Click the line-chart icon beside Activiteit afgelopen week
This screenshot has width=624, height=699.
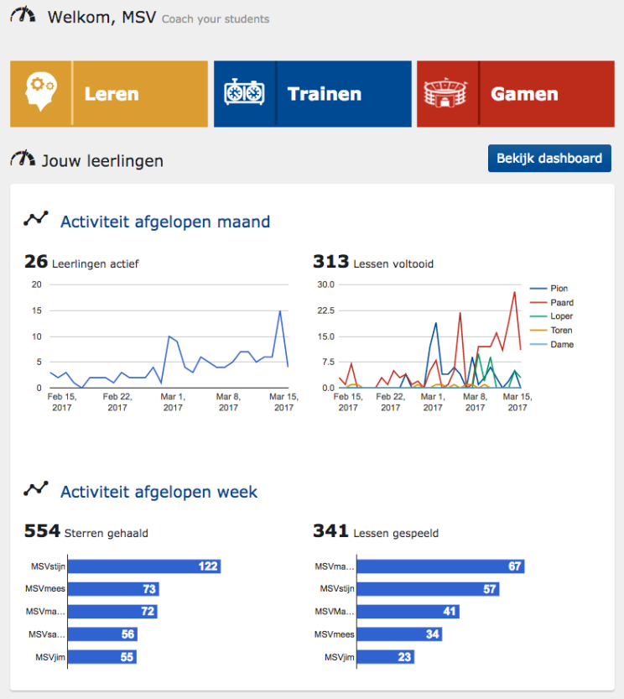tap(36, 488)
